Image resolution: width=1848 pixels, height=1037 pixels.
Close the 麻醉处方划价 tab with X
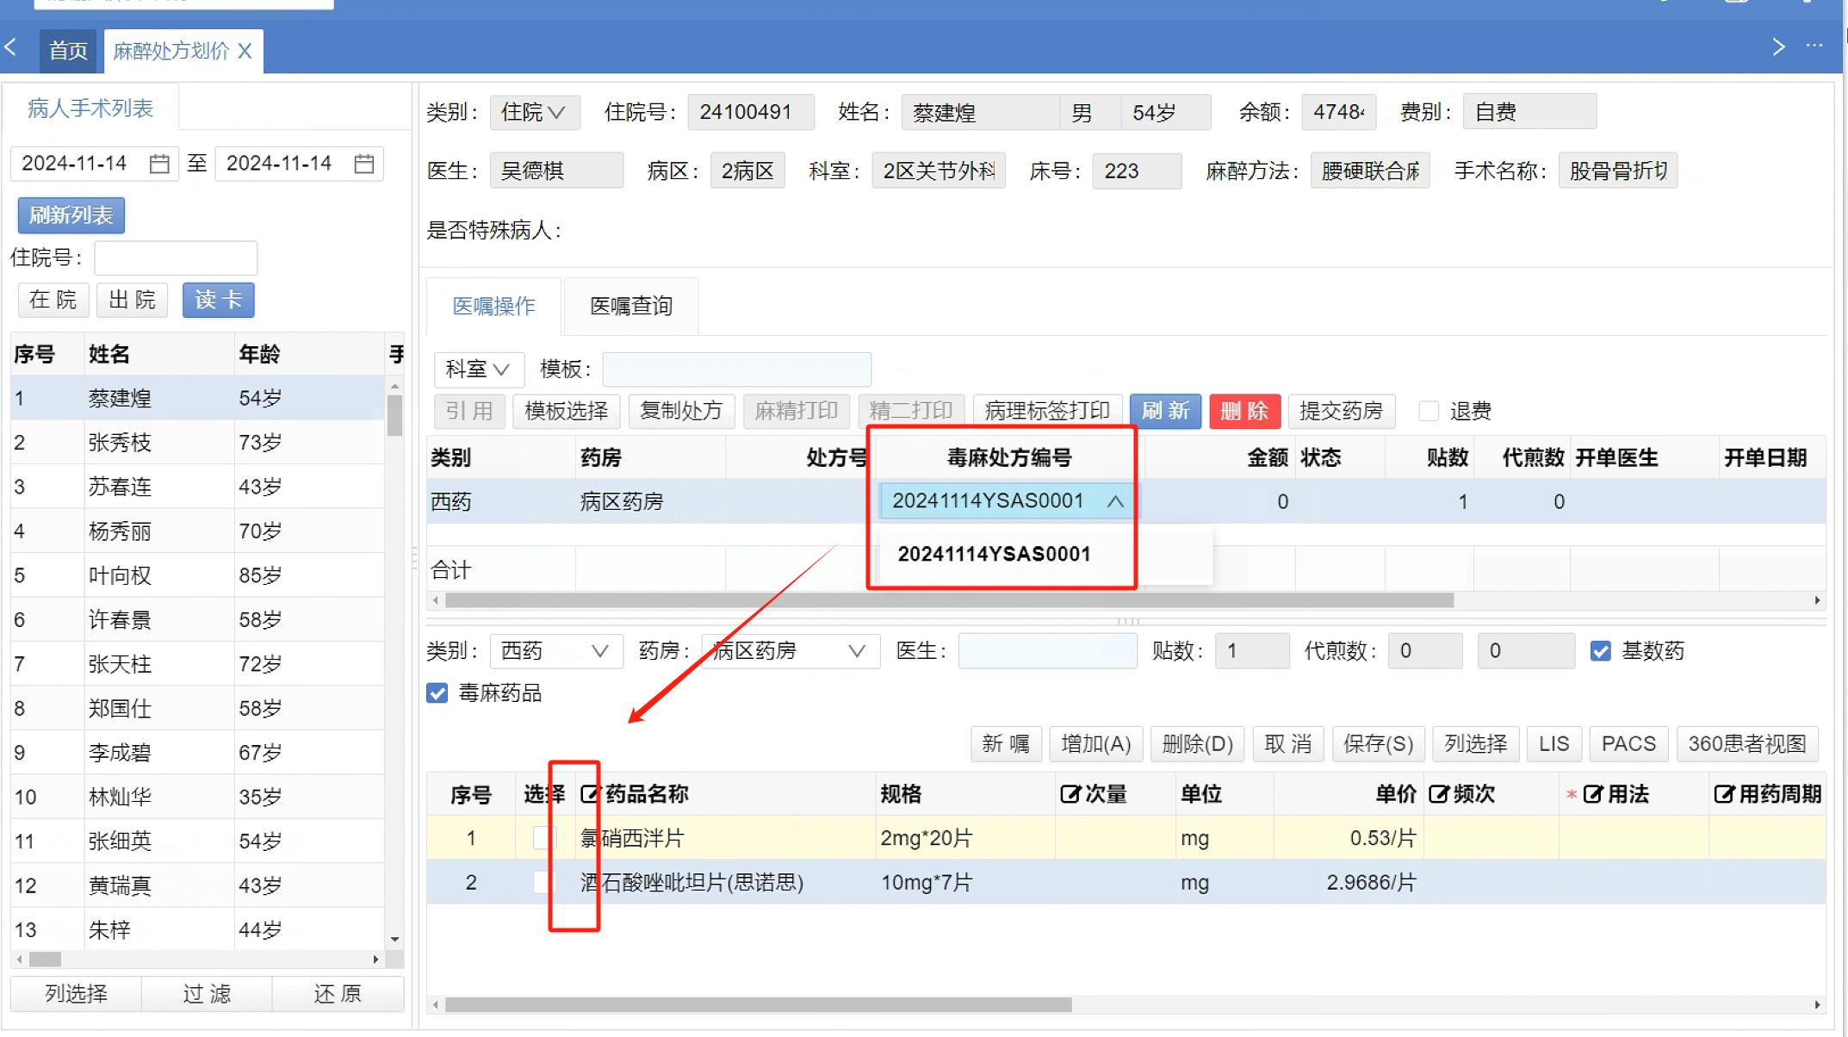(245, 51)
